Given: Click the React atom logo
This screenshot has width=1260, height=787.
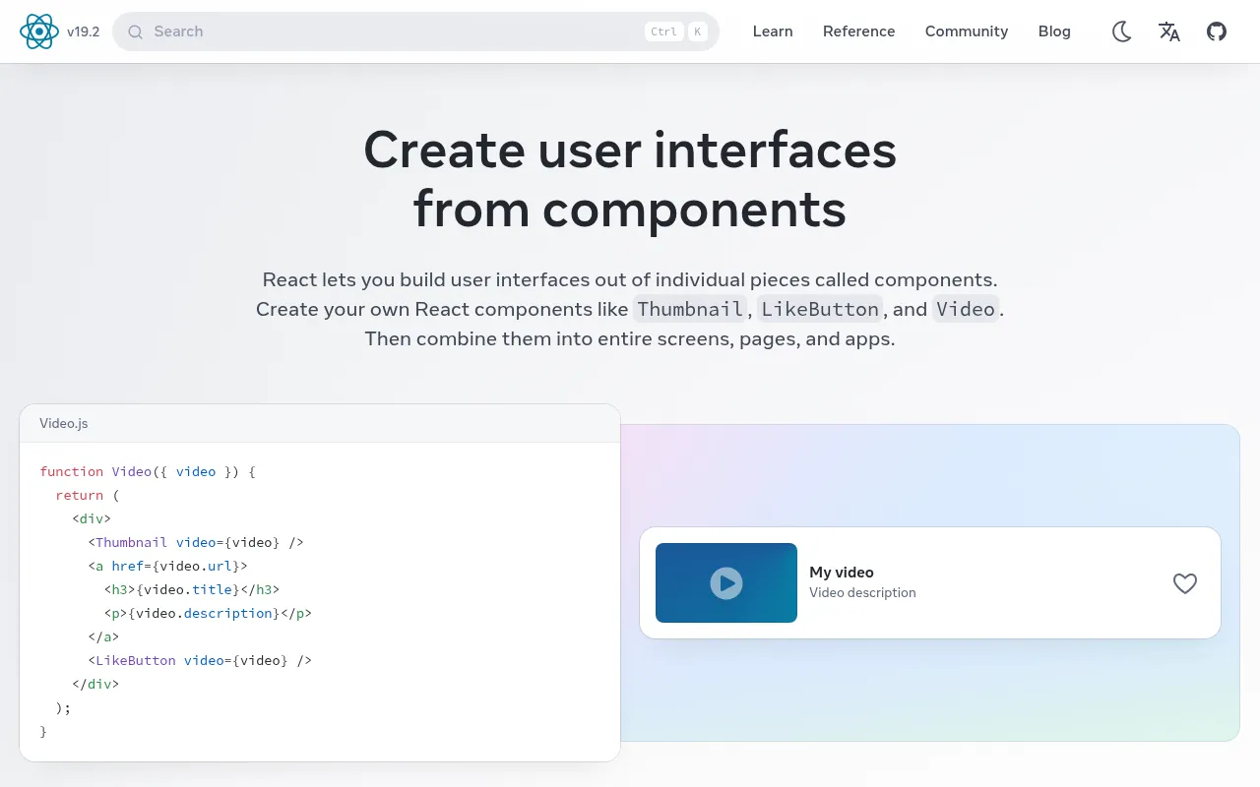Looking at the screenshot, I should (x=39, y=31).
